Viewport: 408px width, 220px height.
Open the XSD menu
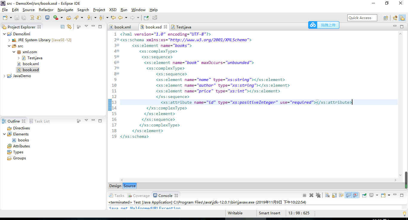point(113,10)
